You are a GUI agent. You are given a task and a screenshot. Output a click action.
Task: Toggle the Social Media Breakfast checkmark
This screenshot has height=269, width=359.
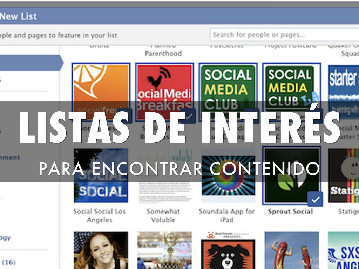click(x=190, y=116)
